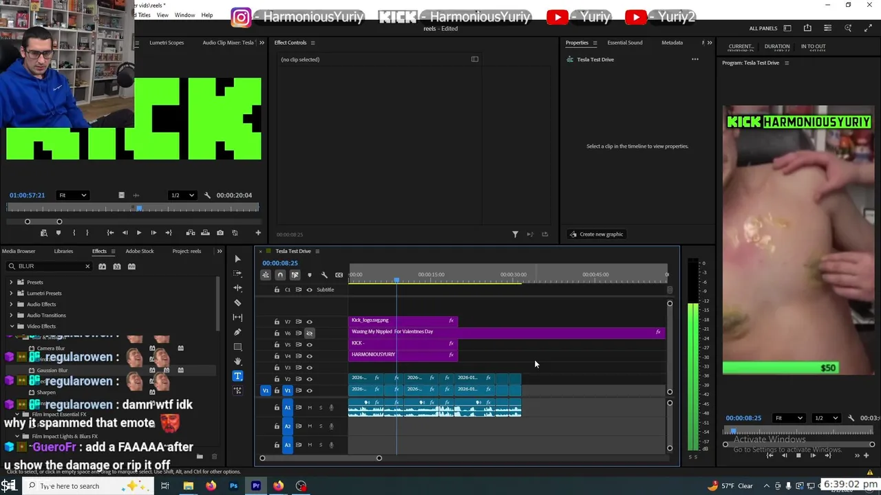Image resolution: width=881 pixels, height=495 pixels.
Task: Open the Source monitor button editor plus
Action: (258, 233)
